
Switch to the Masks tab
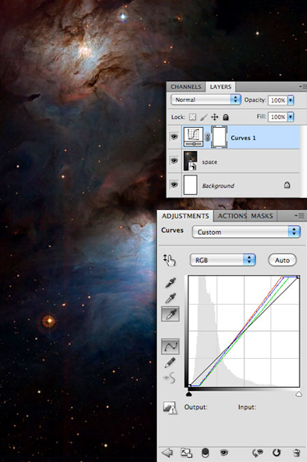[x=262, y=216]
